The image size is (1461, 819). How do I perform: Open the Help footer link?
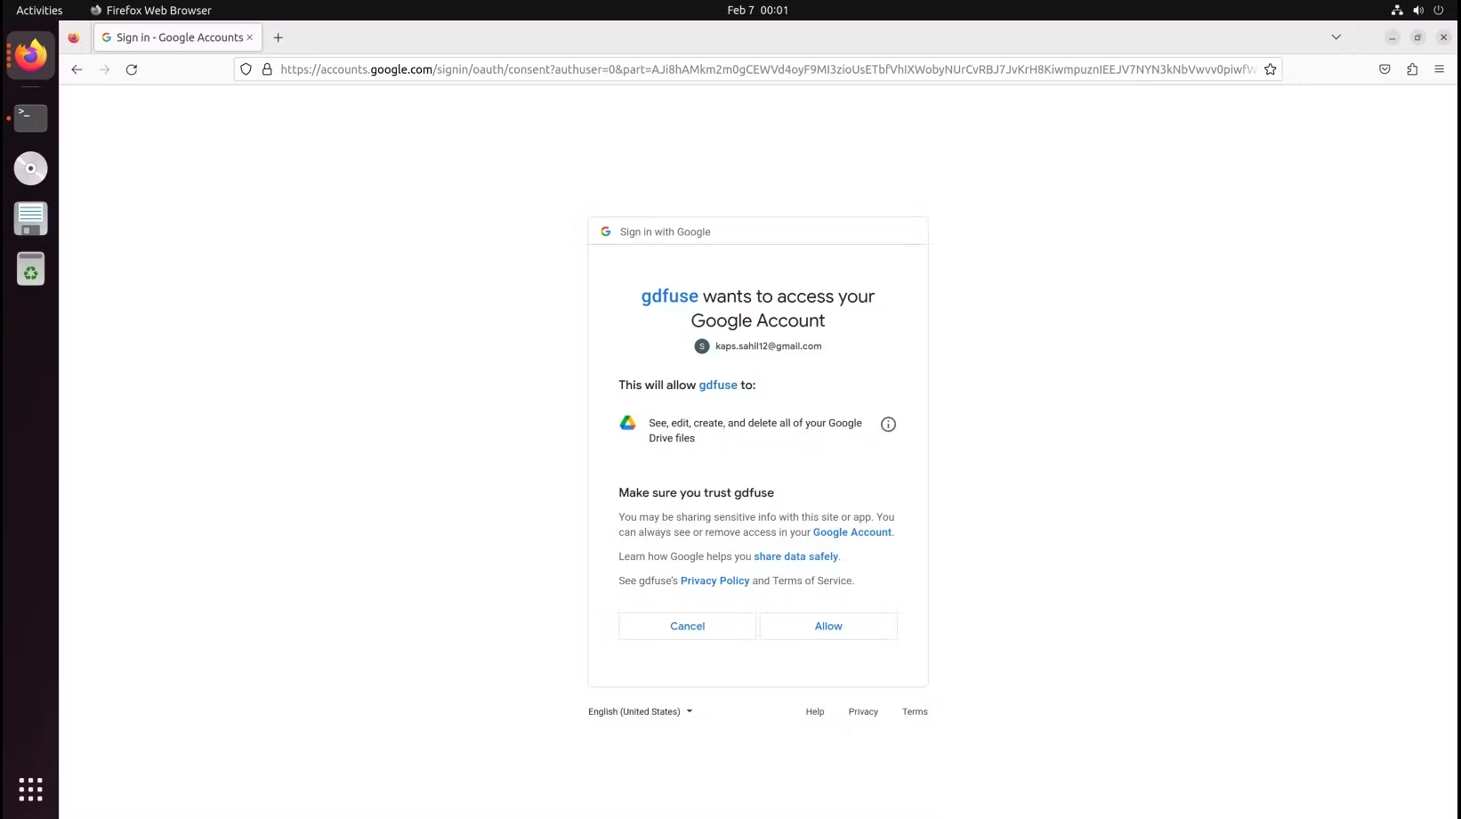click(815, 711)
